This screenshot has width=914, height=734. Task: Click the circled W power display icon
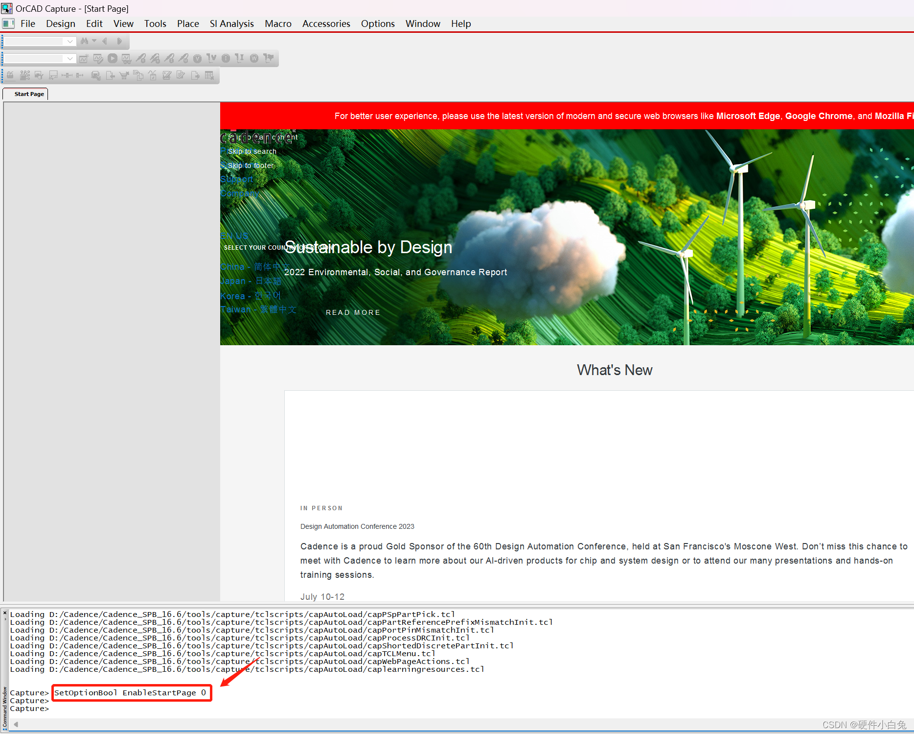click(x=254, y=59)
